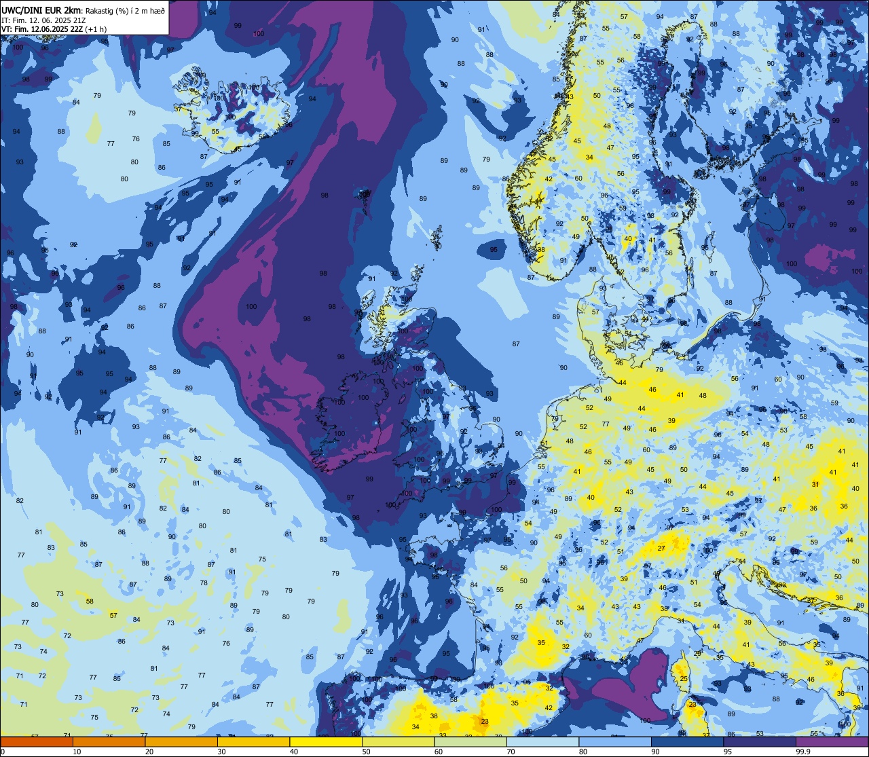Click the dark orange 0–10 legend swatch

tap(37, 741)
